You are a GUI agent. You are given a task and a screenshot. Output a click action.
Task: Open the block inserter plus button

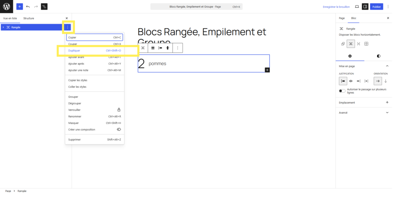click(x=20, y=7)
